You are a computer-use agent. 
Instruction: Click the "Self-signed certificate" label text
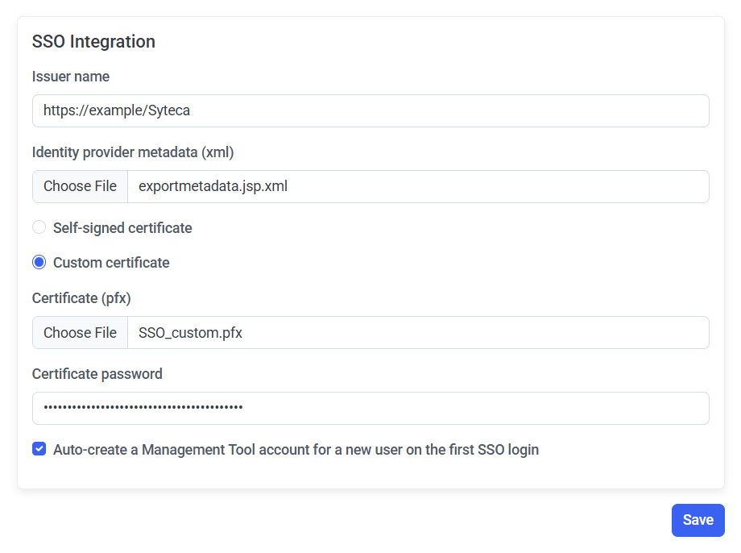pyautogui.click(x=122, y=228)
